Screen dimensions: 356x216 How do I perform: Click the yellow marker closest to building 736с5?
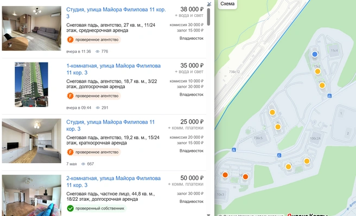coord(278,127)
